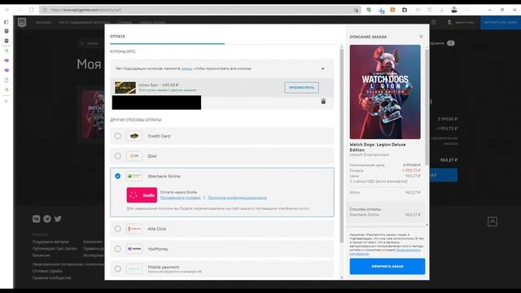The image size is (521, 293).
Task: Click 'Watch Dogs: Legion Deluxe Edition' title
Action: (x=378, y=147)
